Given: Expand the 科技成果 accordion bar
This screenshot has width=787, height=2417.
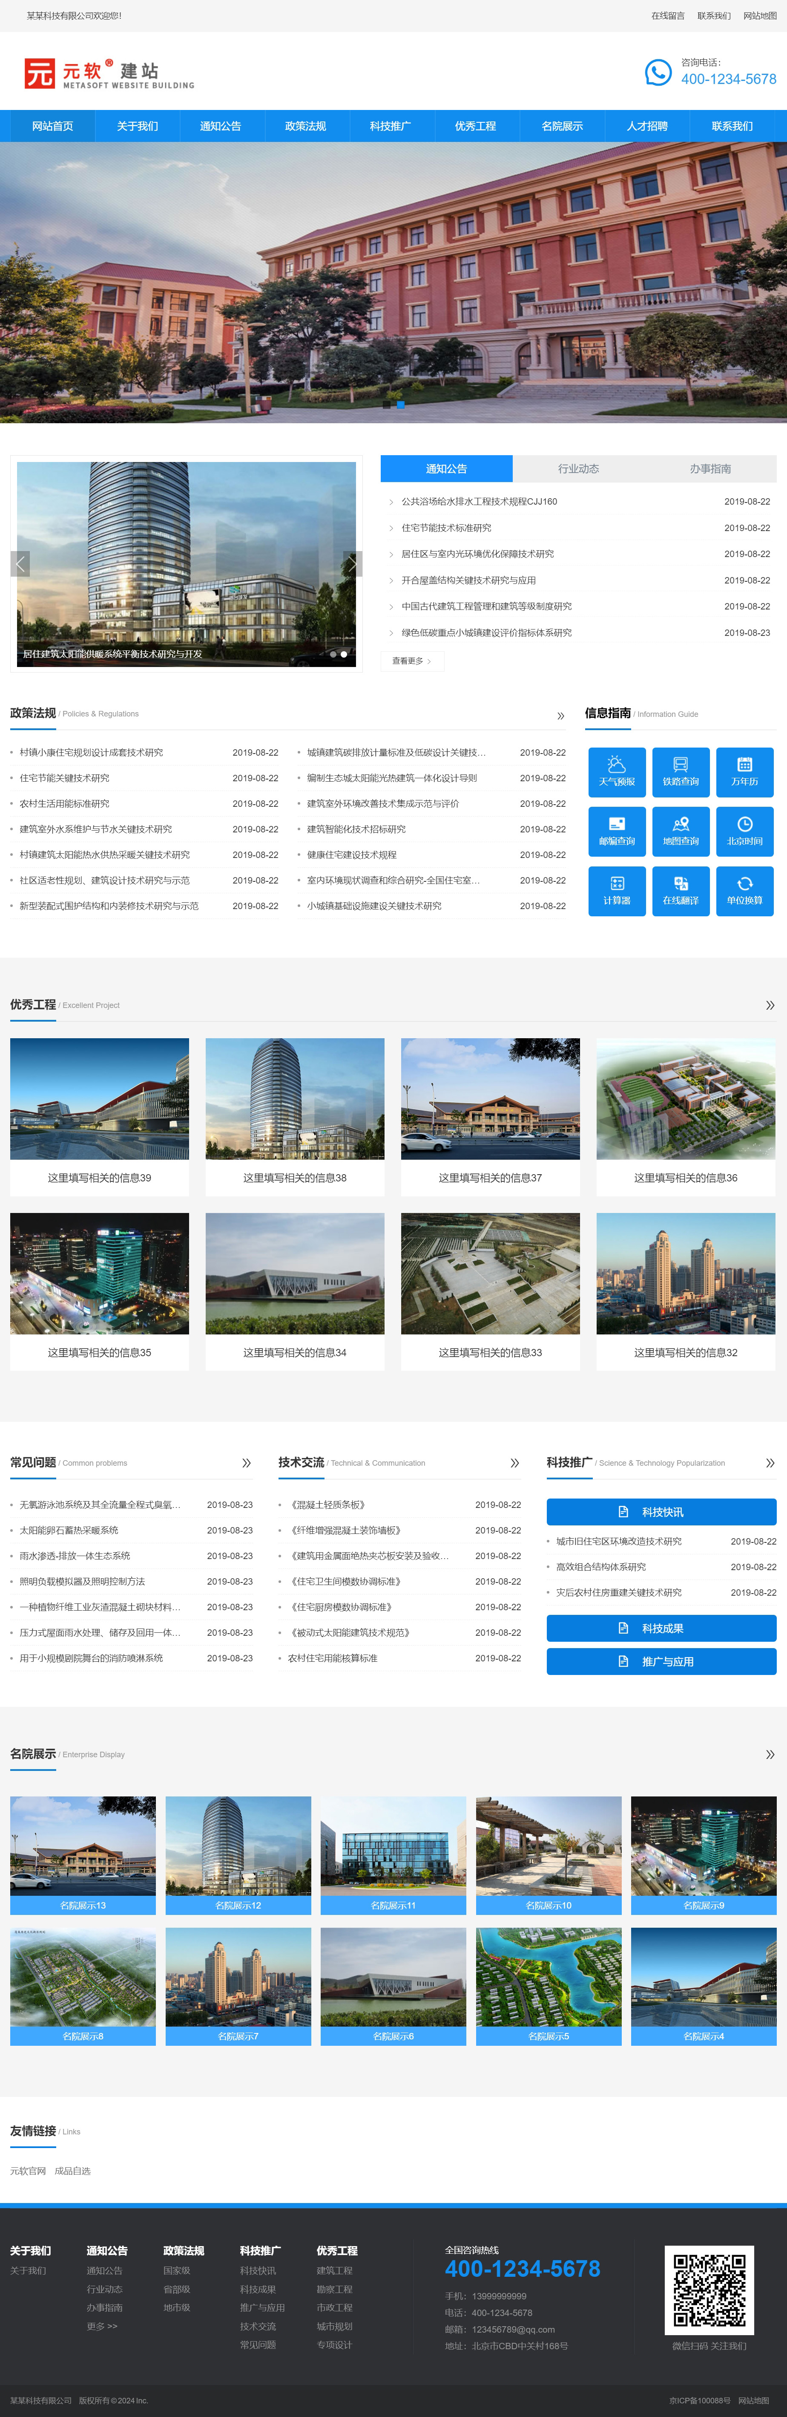Looking at the screenshot, I should [661, 1628].
